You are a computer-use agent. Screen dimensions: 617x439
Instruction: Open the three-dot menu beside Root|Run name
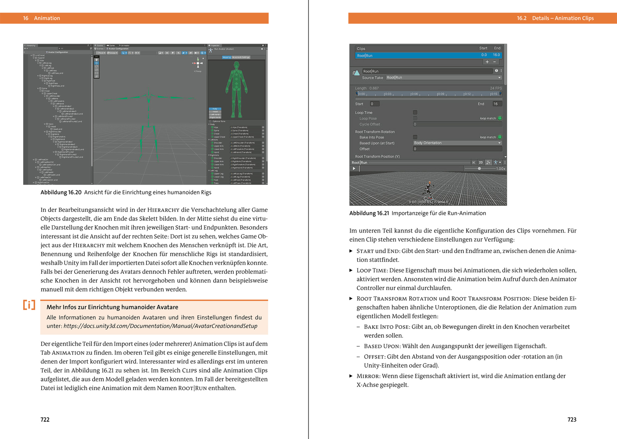(501, 71)
